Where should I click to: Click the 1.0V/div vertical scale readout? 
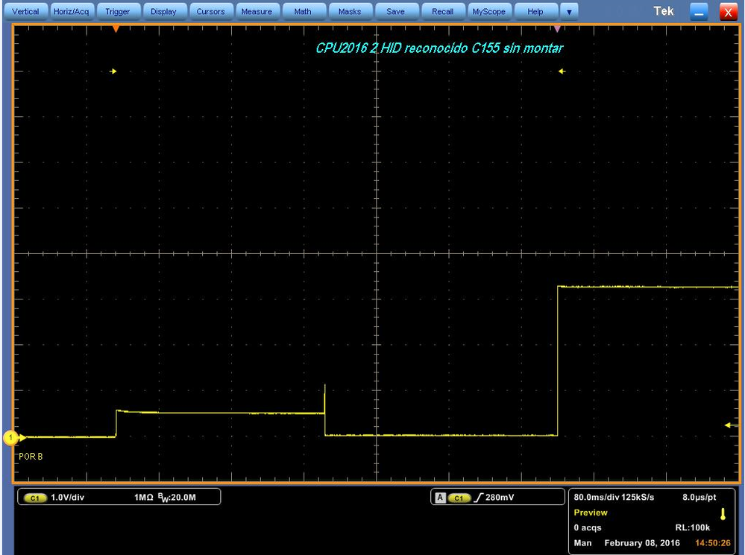coord(67,498)
